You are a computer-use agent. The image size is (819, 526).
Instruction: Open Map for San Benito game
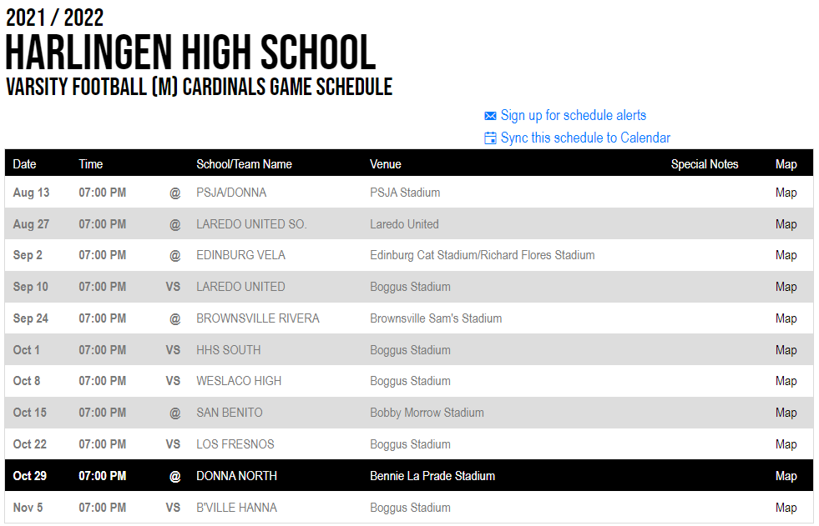point(786,413)
